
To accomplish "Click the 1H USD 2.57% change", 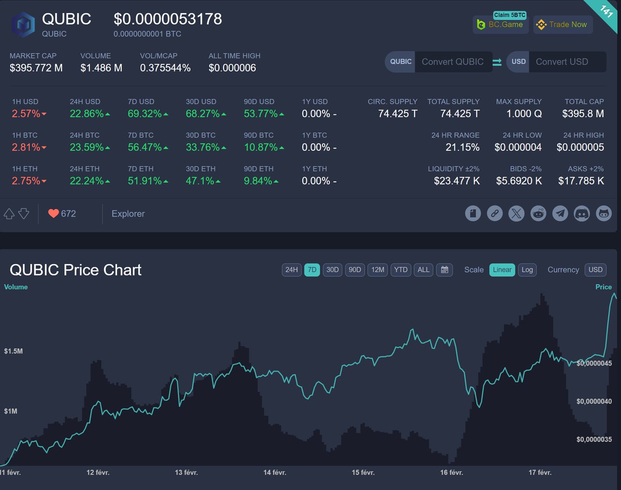I will (x=29, y=114).
